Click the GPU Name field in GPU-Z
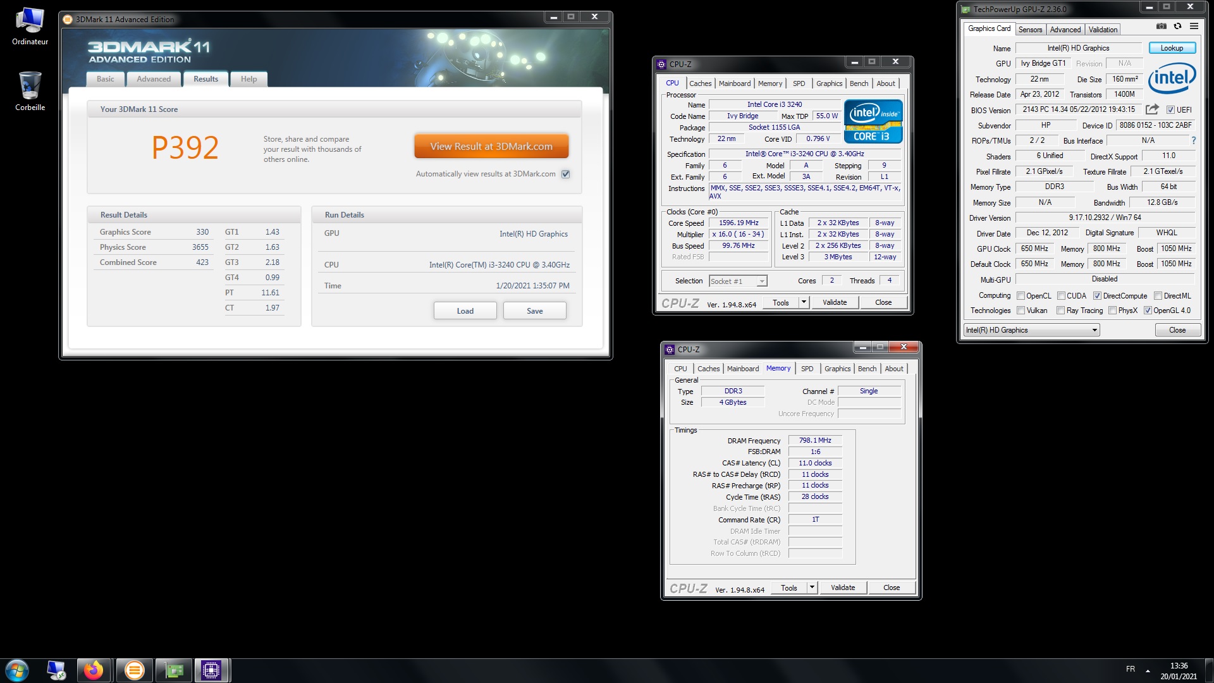The image size is (1214, 683). 1078,48
